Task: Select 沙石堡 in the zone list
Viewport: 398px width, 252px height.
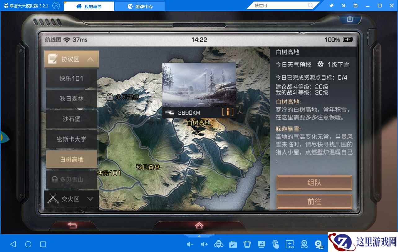Action: point(72,119)
